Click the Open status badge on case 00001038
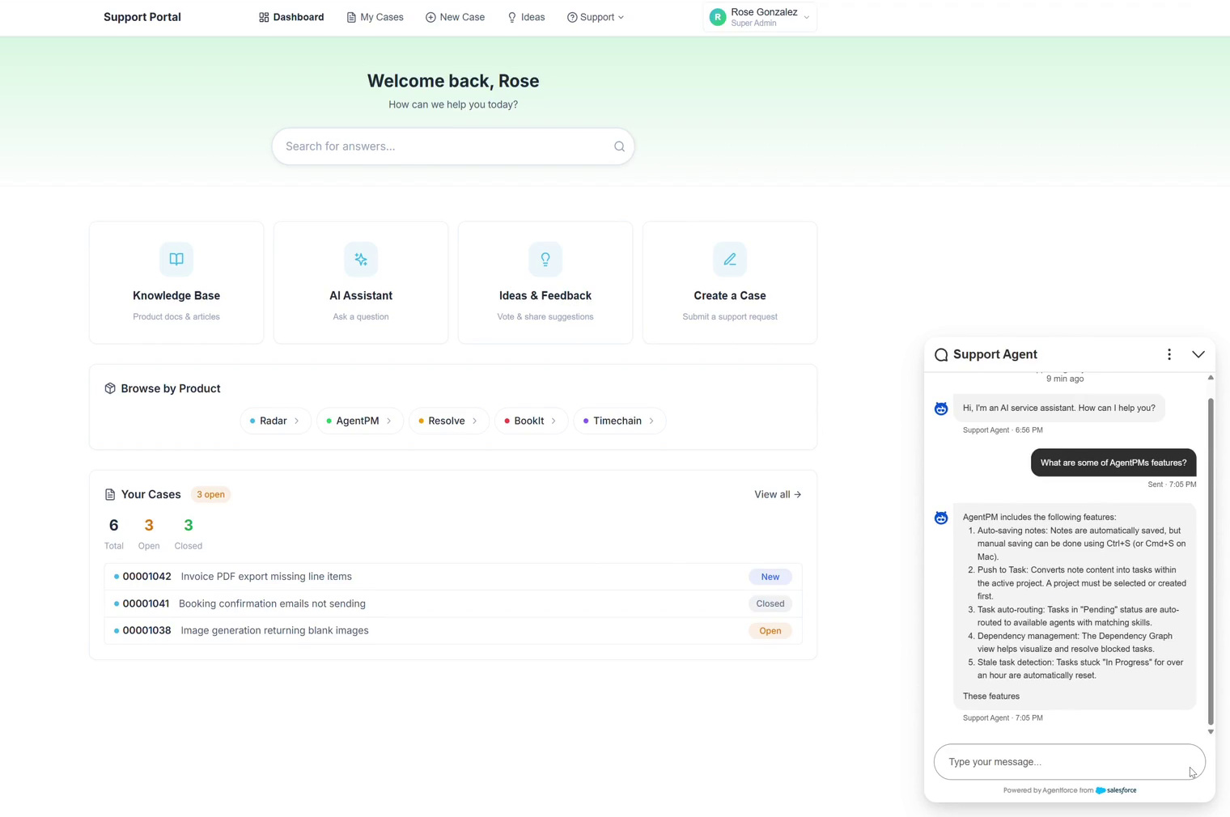Viewport: 1230px width, 817px height. [x=770, y=631]
